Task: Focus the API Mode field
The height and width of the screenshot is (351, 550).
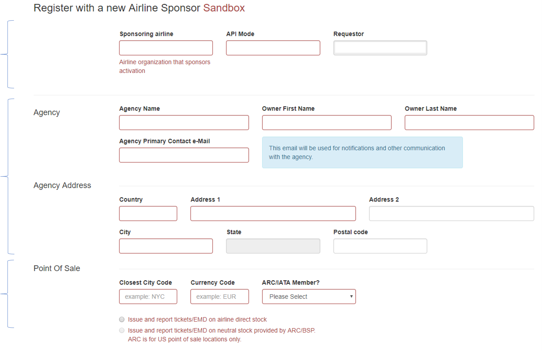Action: point(273,48)
